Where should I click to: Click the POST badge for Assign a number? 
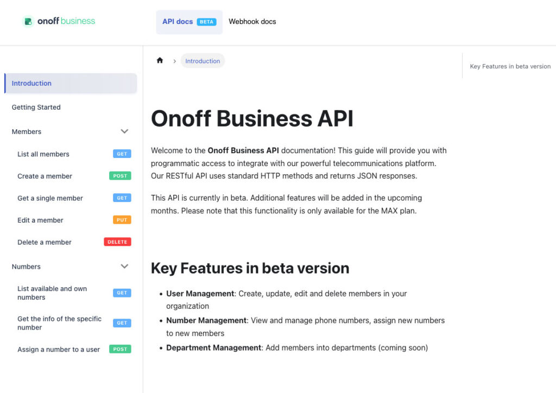tap(119, 349)
